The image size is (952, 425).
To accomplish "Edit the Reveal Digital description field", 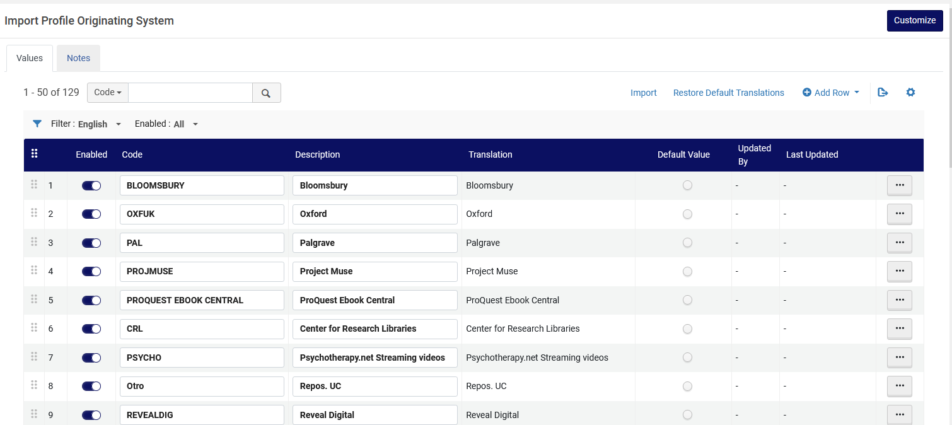I will pyautogui.click(x=375, y=415).
